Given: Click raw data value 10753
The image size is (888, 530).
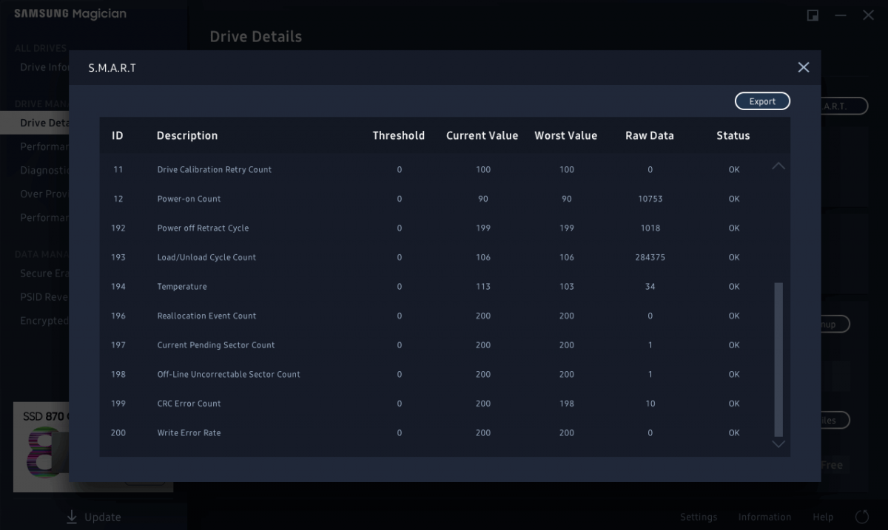Looking at the screenshot, I should pos(650,199).
